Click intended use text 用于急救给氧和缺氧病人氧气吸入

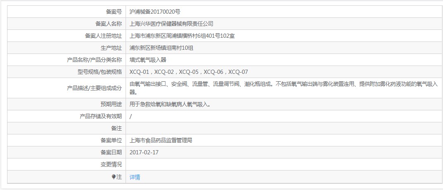click(x=170, y=104)
